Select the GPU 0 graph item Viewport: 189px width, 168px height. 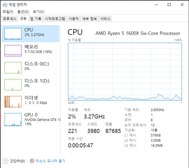[30, 119]
